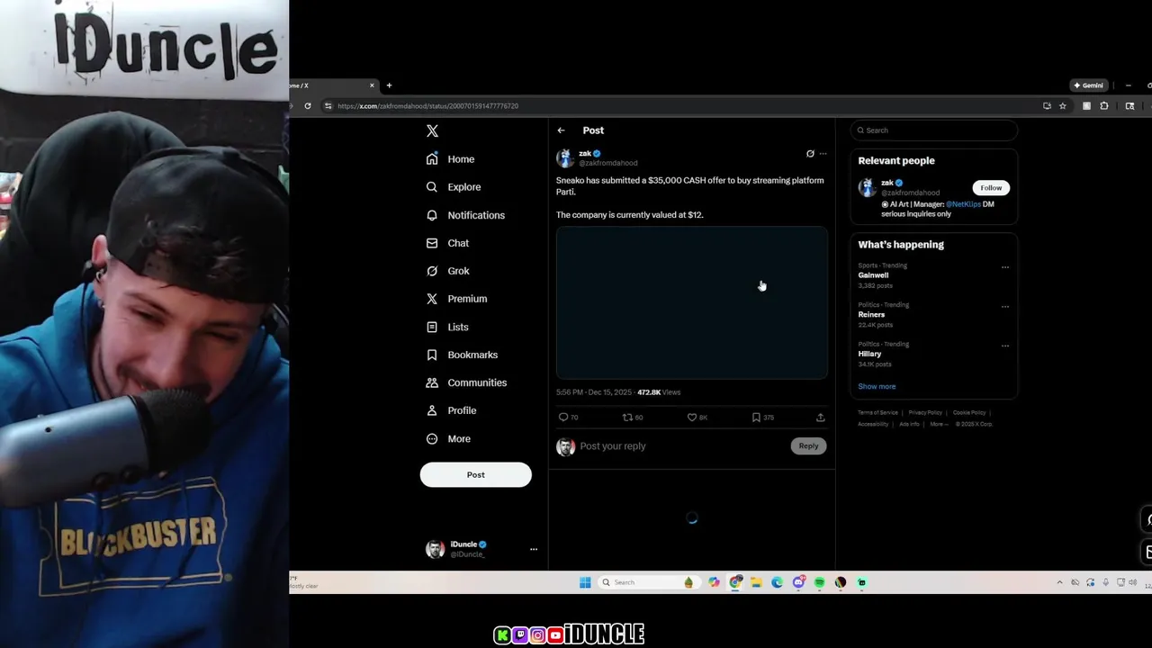Click the Gemini button in the browser
Viewport: 1152px width, 648px height.
(x=1088, y=85)
